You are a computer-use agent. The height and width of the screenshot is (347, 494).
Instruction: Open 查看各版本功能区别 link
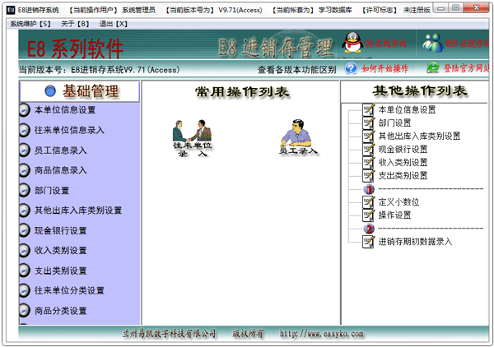[x=296, y=70]
